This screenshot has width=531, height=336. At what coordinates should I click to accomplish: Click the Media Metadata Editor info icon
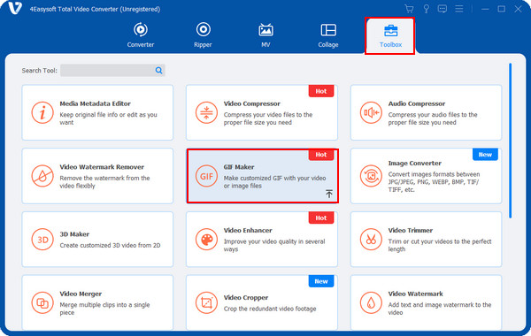coord(42,112)
